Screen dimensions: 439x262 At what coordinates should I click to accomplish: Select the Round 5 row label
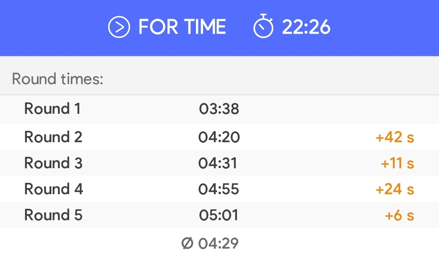pos(53,215)
